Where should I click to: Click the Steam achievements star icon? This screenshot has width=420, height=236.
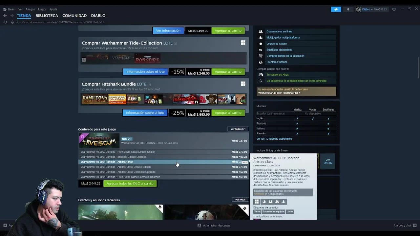point(261,44)
